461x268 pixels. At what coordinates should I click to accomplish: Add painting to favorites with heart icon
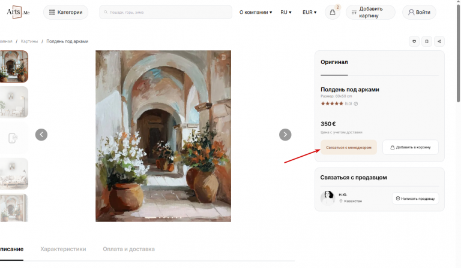click(x=414, y=41)
